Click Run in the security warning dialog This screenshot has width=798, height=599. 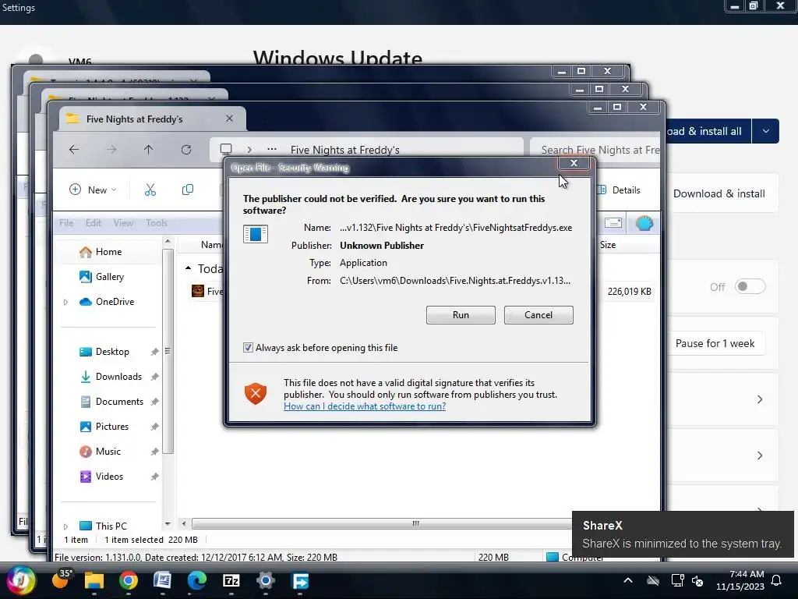coord(461,315)
